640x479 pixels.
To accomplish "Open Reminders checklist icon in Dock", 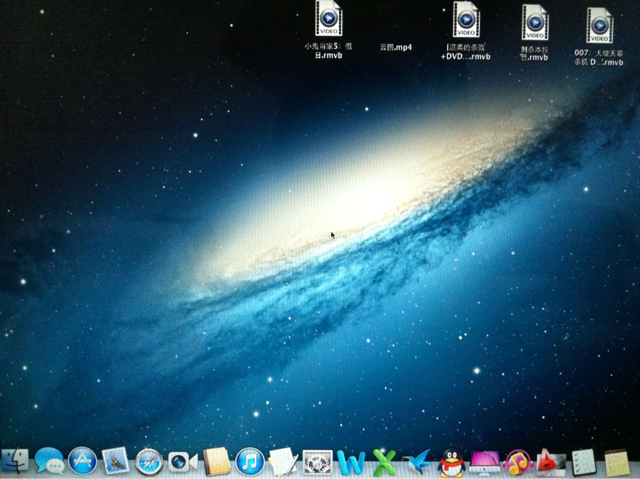I will pos(584,462).
